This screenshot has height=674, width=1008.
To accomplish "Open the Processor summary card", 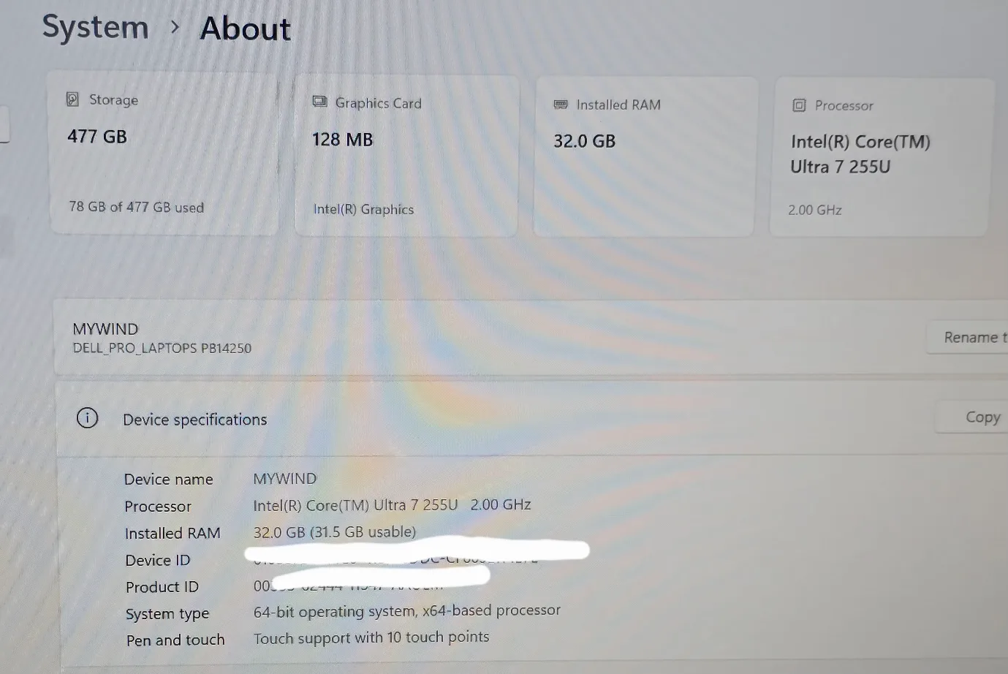I will (877, 155).
